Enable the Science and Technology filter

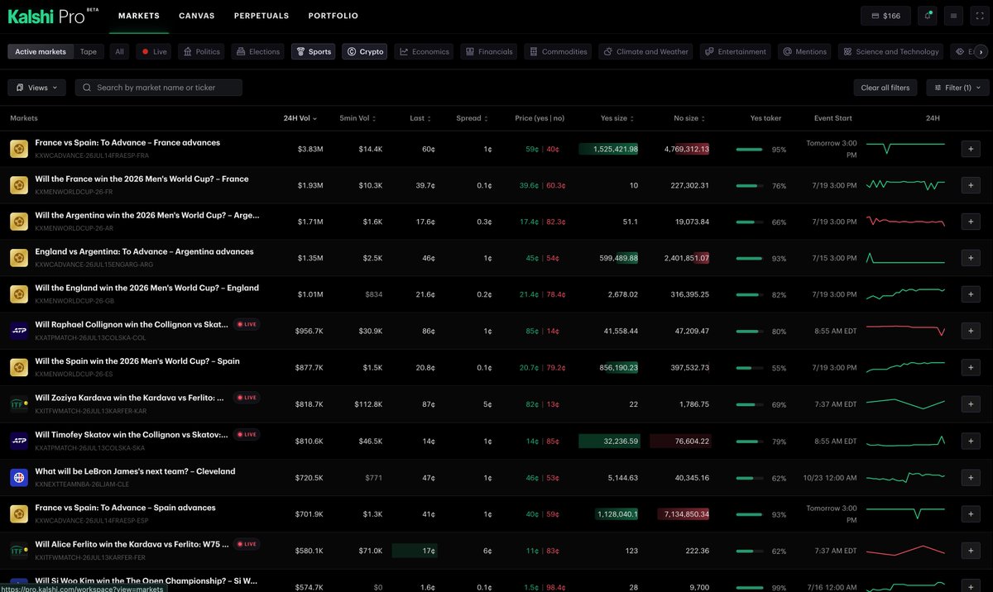click(890, 51)
